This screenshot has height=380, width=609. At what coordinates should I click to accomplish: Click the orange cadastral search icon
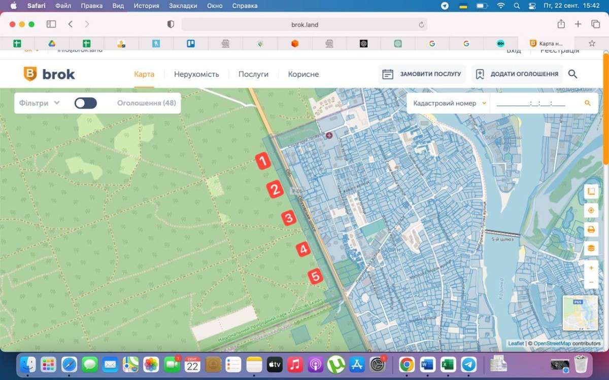point(588,103)
